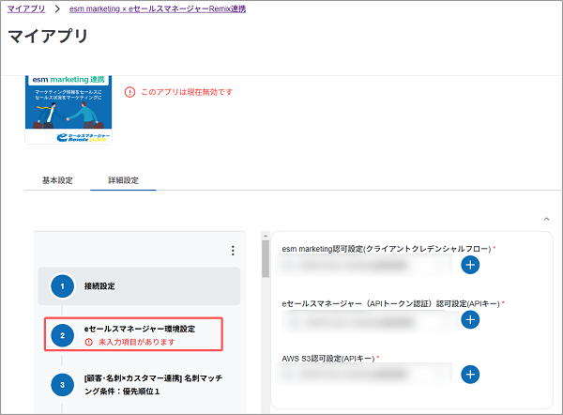Open the AWS S3認可設定 selection field
The width and height of the screenshot is (563, 415).
tap(366, 375)
